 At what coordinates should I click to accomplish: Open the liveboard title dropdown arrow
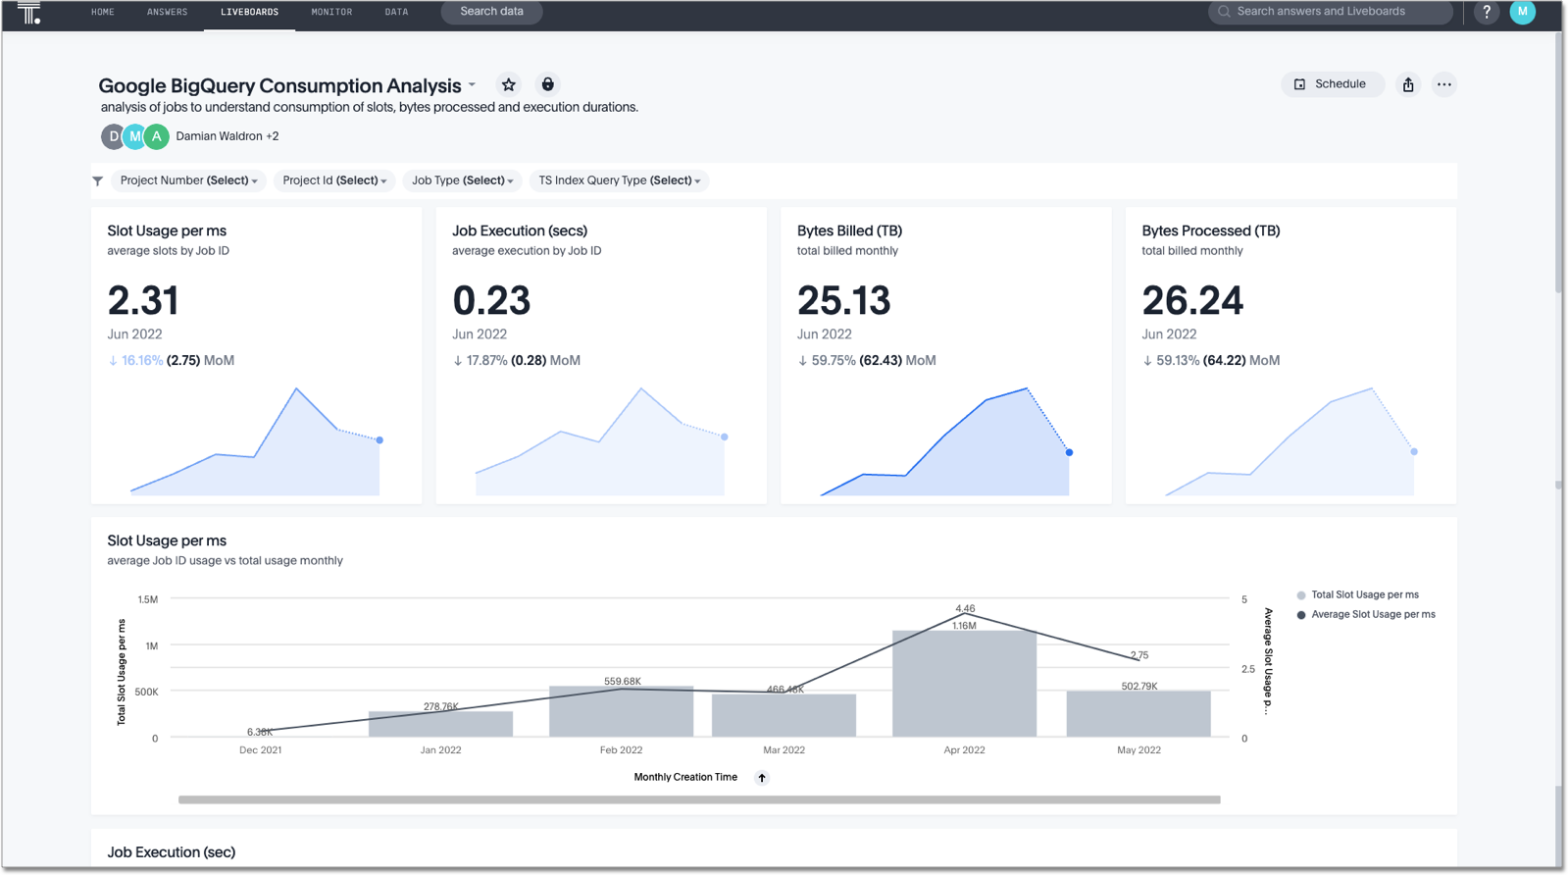point(472,85)
